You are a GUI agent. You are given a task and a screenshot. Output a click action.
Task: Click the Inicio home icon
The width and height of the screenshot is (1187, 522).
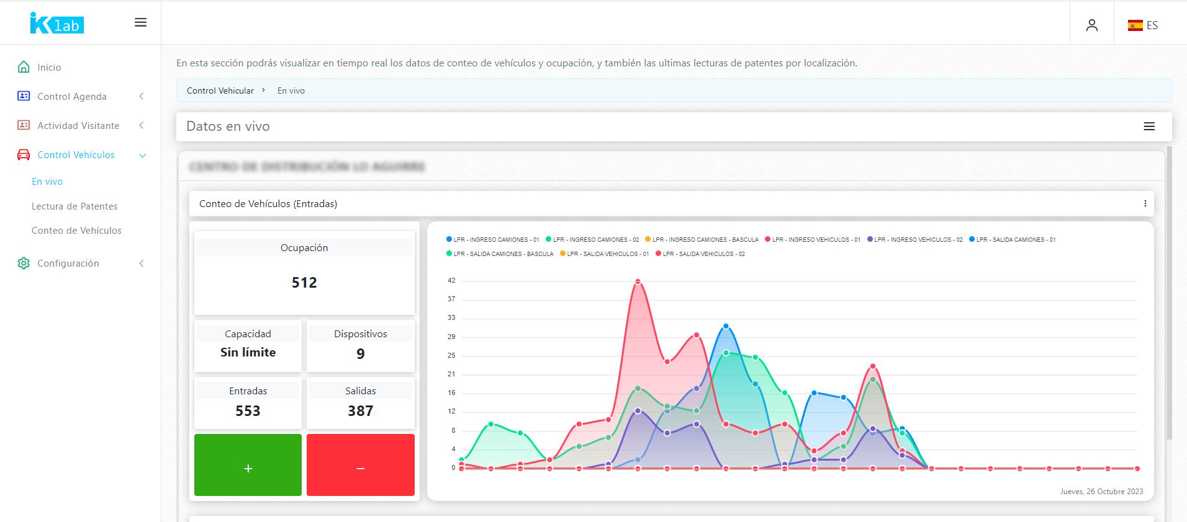tap(24, 67)
